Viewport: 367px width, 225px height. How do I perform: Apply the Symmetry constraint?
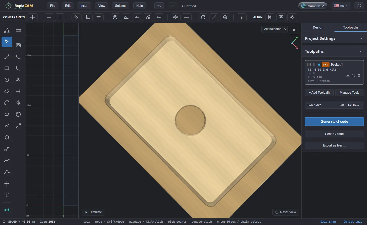(x=176, y=17)
